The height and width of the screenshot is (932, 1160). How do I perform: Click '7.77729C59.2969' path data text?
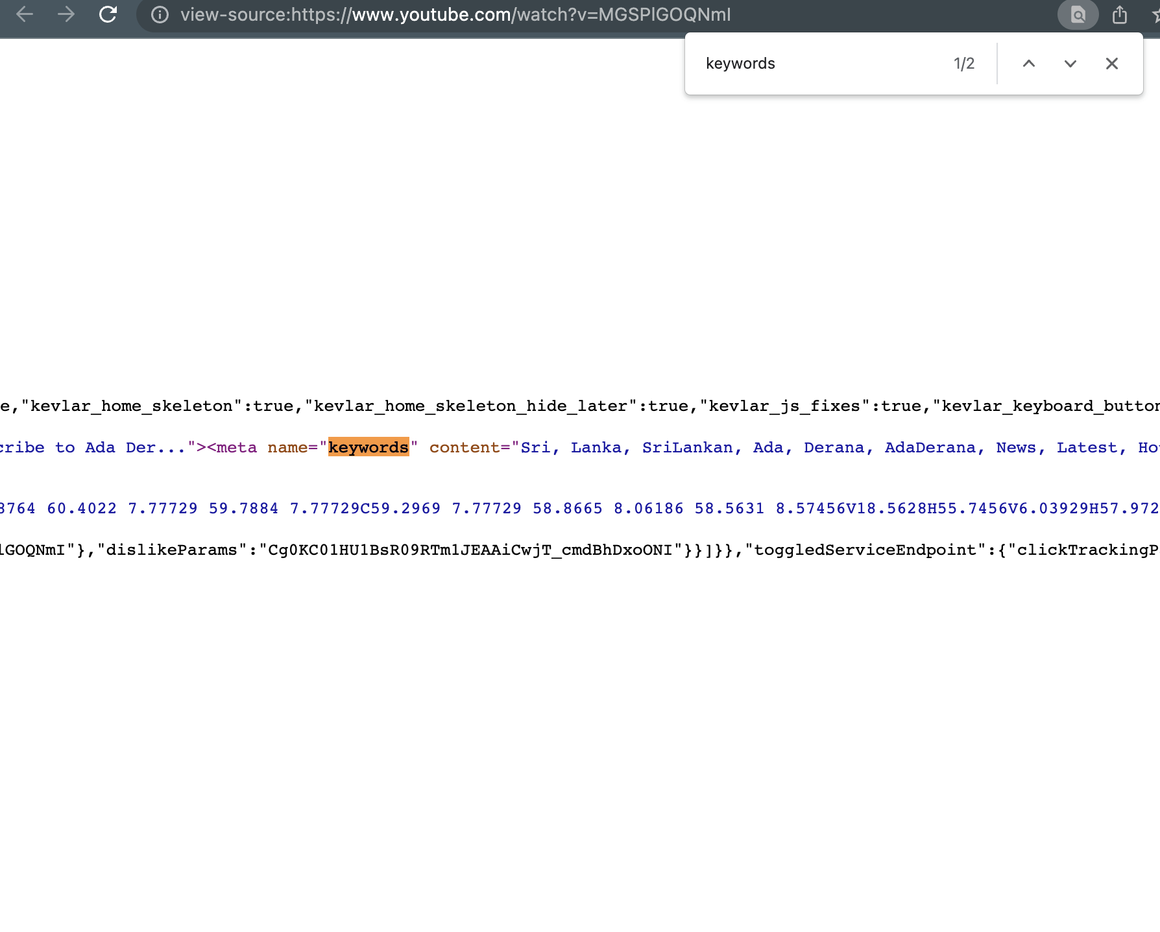click(365, 508)
